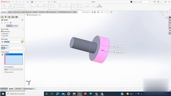Collapse the Faces to Draft section

pyautogui.click(x=23, y=52)
